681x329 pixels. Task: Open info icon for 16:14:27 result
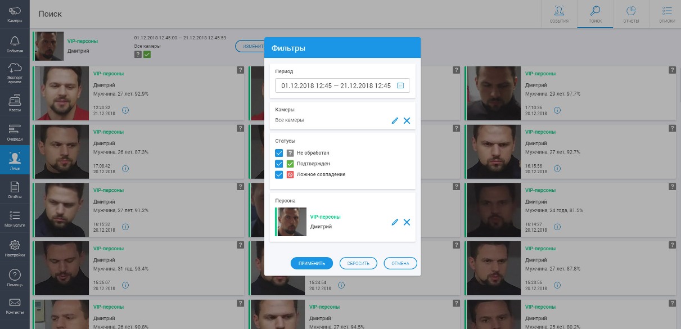[557, 227]
